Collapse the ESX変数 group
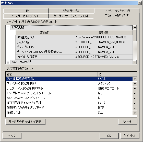Screen dimensions: 143x142 click(8, 28)
